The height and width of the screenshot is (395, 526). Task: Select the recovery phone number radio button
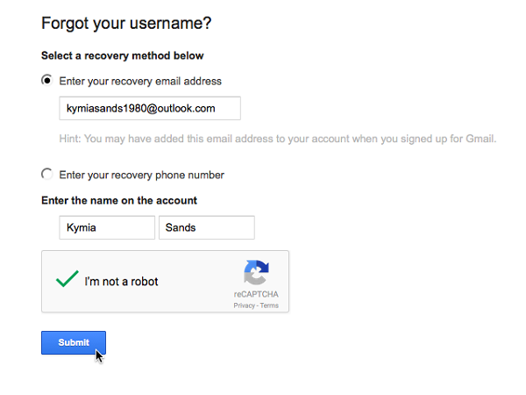coord(47,174)
